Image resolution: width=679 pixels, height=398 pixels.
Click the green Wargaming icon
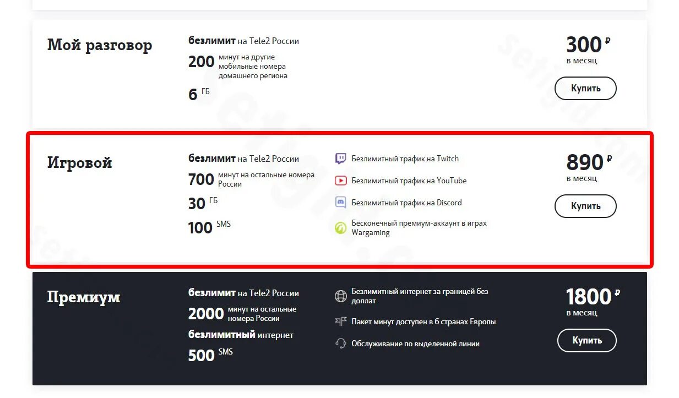(341, 227)
